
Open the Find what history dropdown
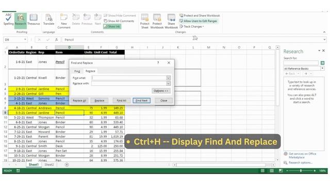tap(169, 78)
